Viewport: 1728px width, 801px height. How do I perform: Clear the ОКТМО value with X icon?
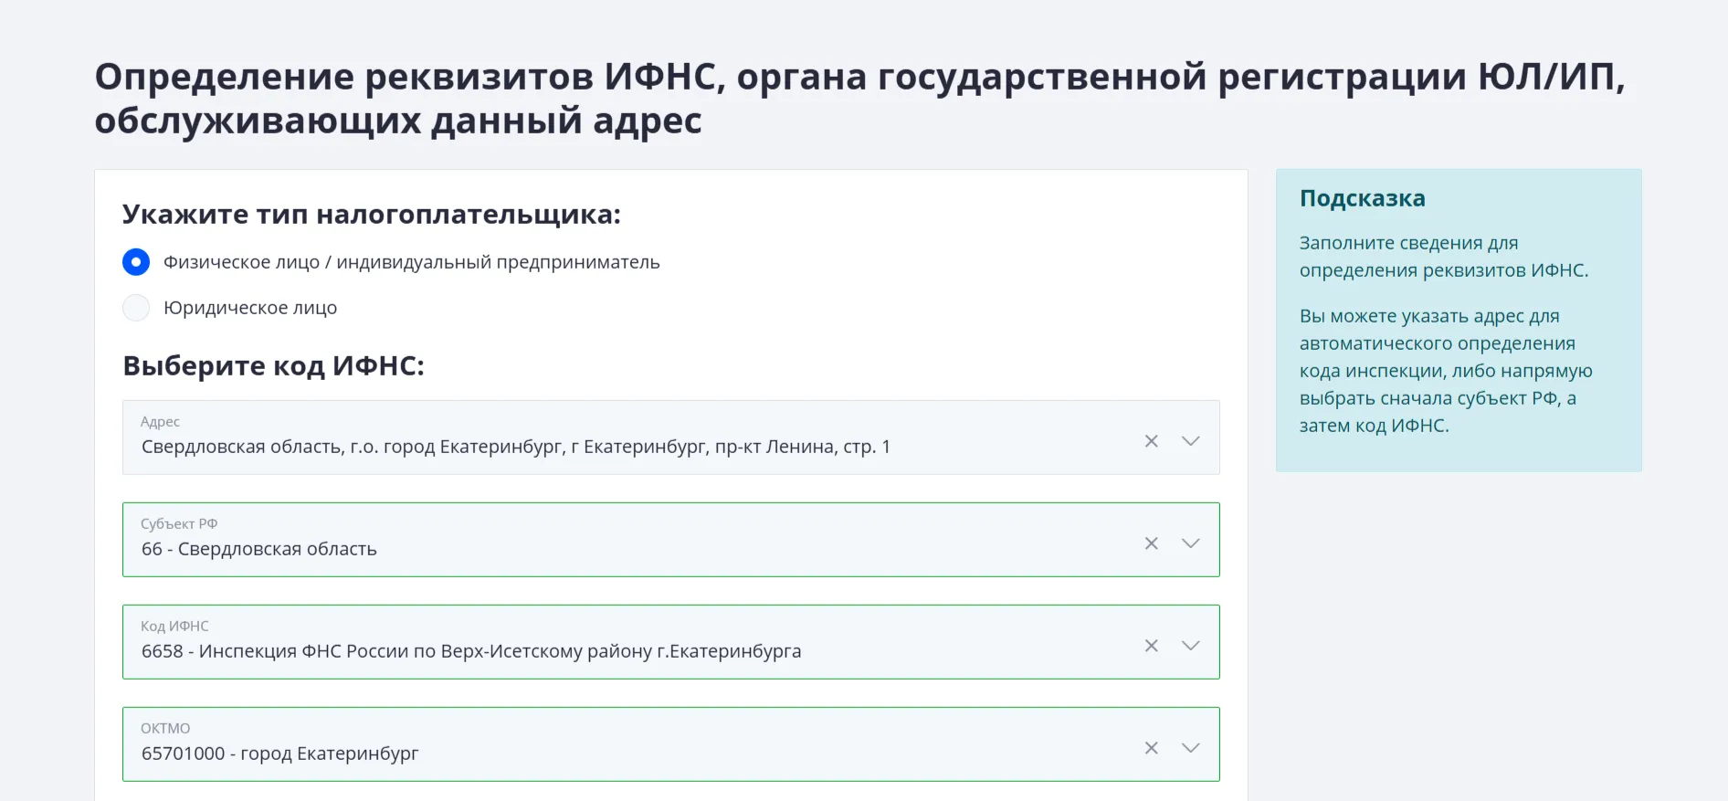pyautogui.click(x=1151, y=748)
